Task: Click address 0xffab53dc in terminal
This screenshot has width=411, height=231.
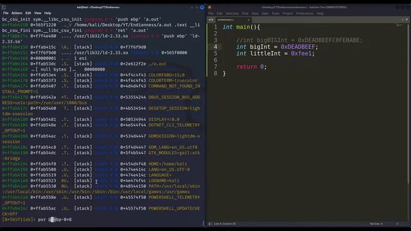Action: 43,64
